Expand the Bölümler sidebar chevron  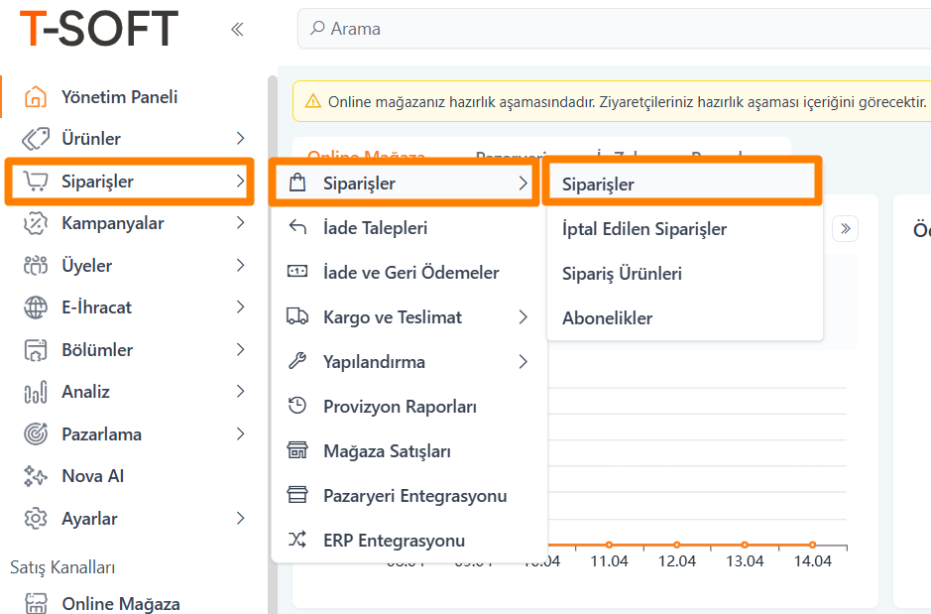(x=240, y=350)
